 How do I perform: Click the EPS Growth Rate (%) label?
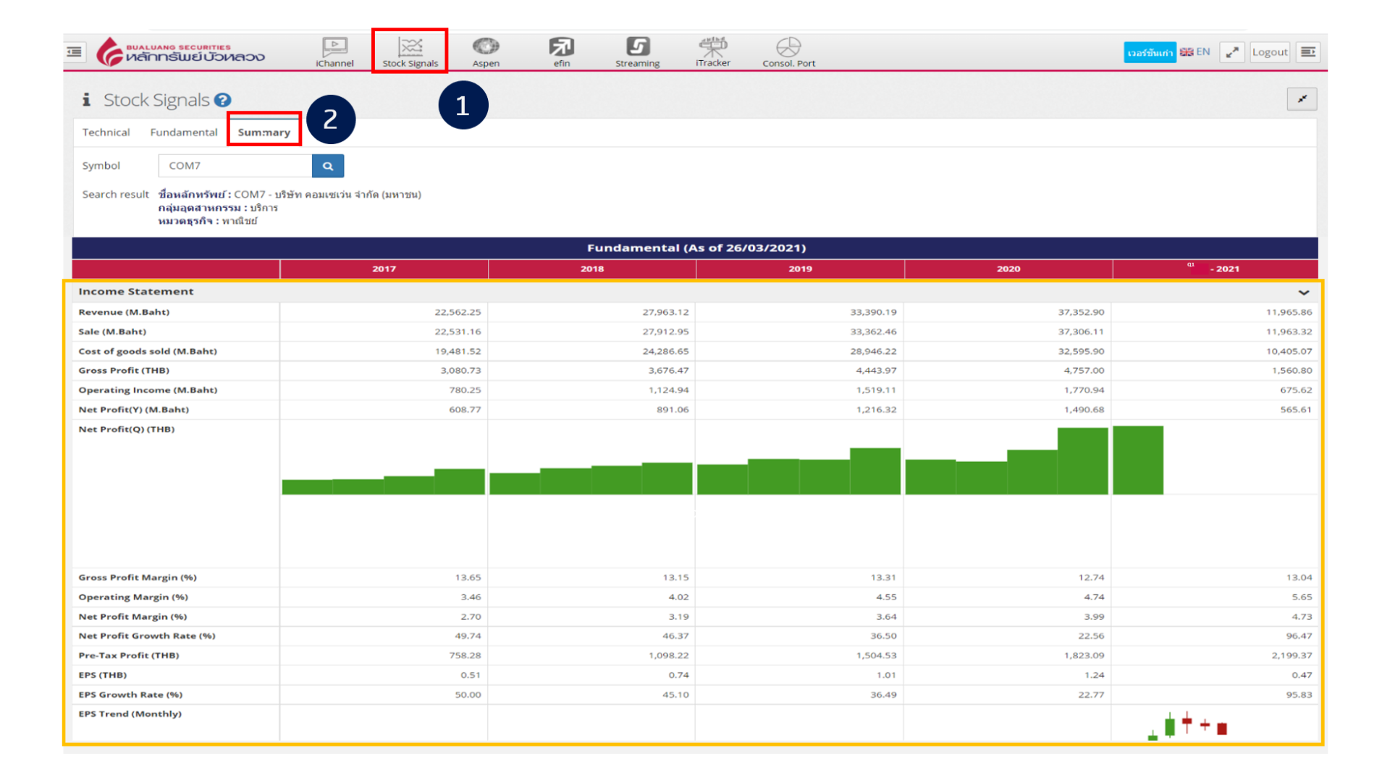(x=130, y=694)
